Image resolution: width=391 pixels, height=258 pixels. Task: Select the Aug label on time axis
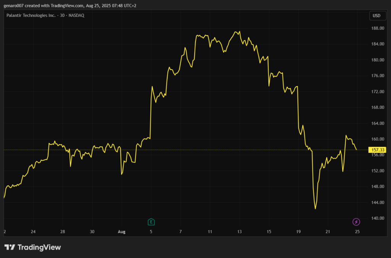121,232
